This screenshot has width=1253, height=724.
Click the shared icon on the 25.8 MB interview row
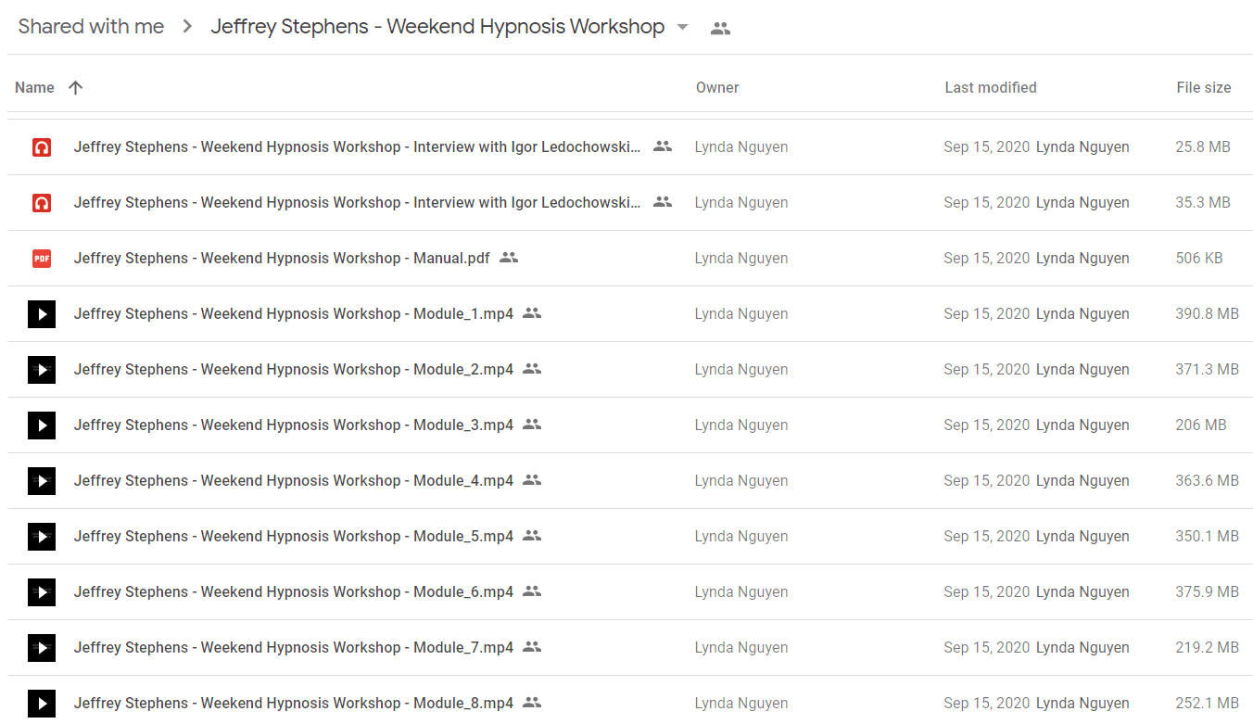pyautogui.click(x=662, y=146)
